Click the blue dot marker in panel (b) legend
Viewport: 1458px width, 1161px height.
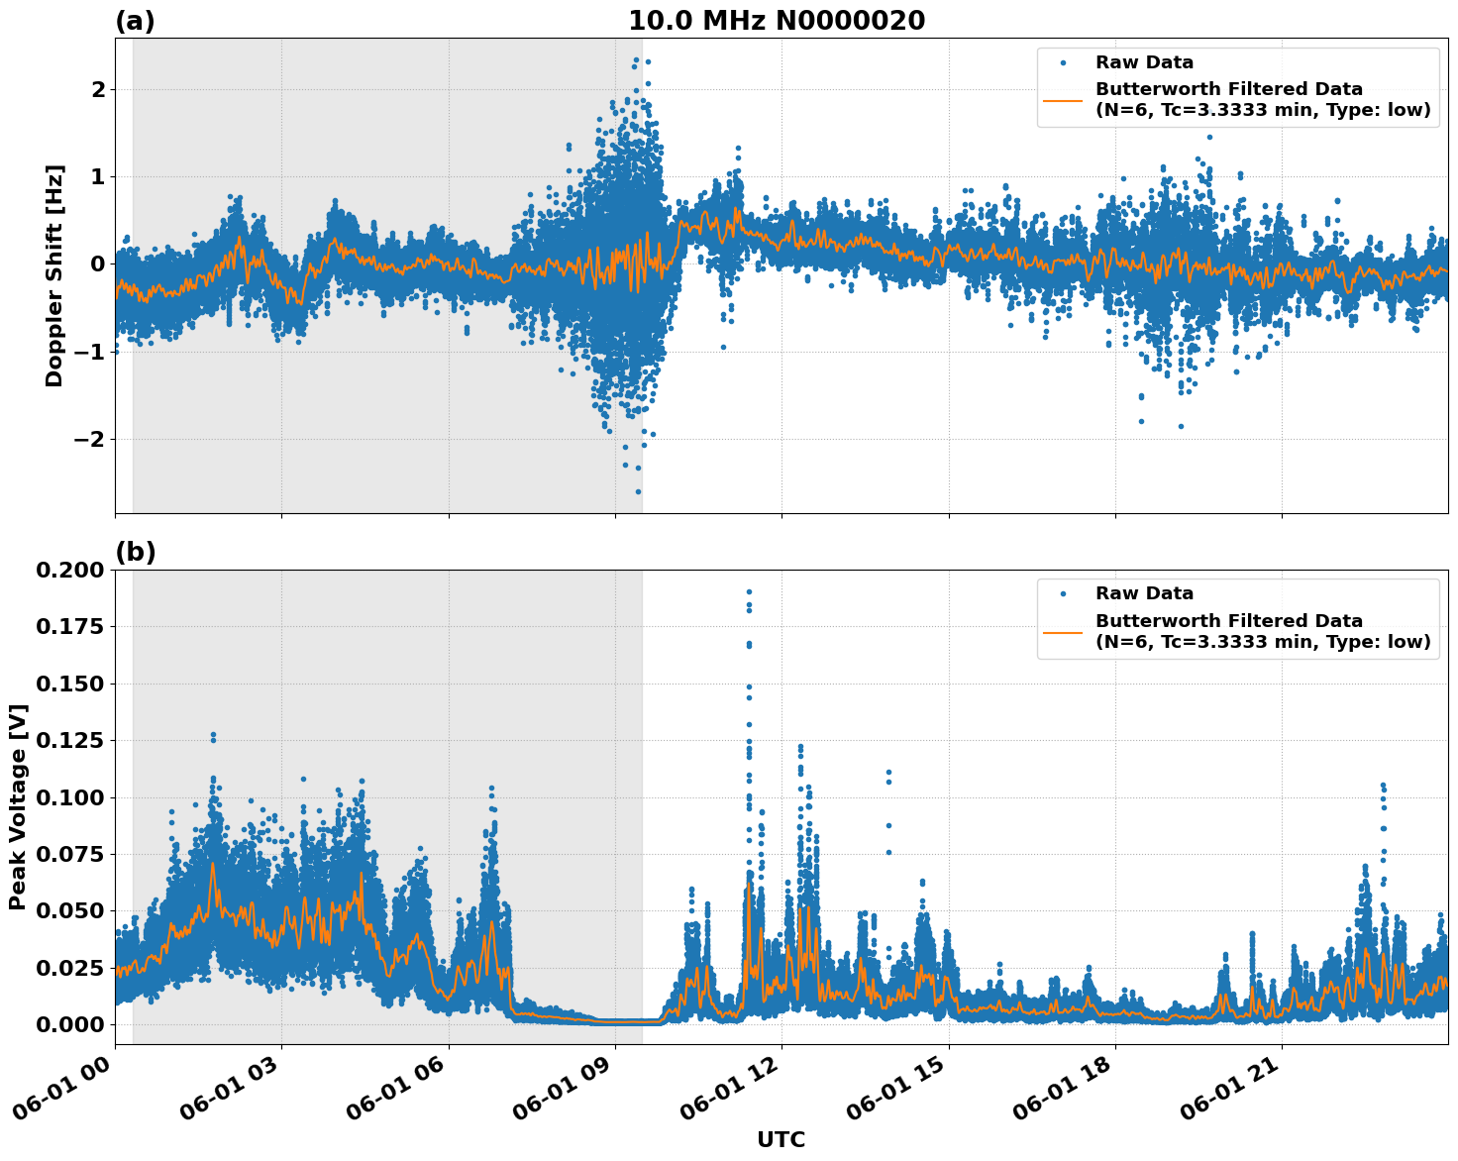1063,593
